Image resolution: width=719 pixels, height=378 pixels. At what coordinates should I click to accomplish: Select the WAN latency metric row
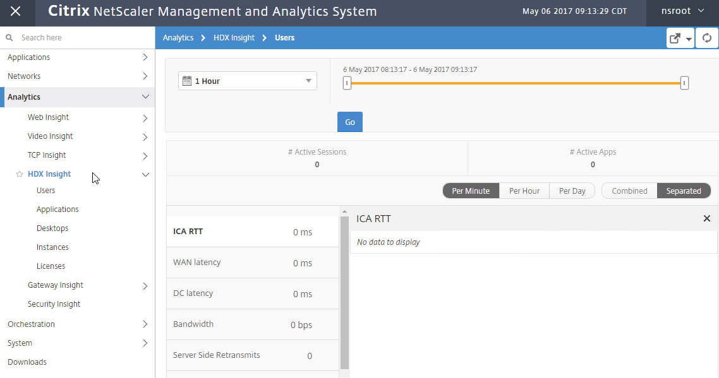coord(252,263)
